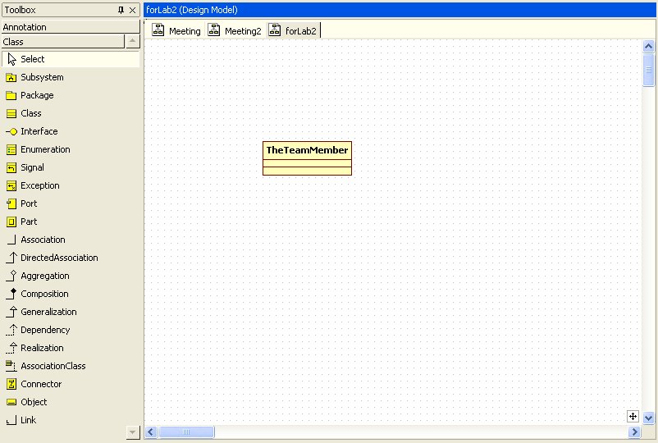
Task: Pin the Toolbox panel with pushpin icon
Action: point(121,10)
